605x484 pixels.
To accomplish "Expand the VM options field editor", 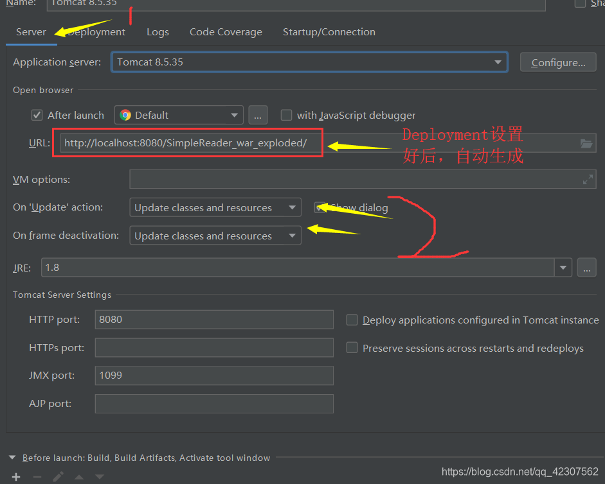I will click(x=588, y=179).
